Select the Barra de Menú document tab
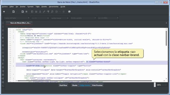 click(19, 23)
